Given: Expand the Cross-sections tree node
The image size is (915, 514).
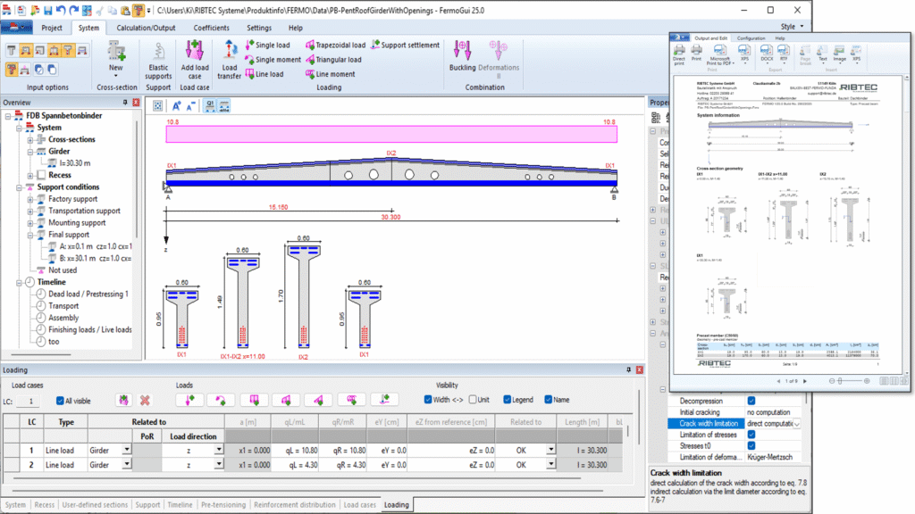Looking at the screenshot, I should point(29,140).
